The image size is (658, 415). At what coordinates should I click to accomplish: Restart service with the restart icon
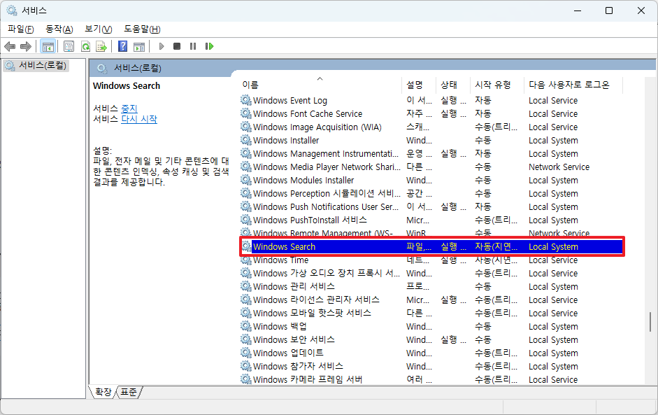(x=209, y=46)
